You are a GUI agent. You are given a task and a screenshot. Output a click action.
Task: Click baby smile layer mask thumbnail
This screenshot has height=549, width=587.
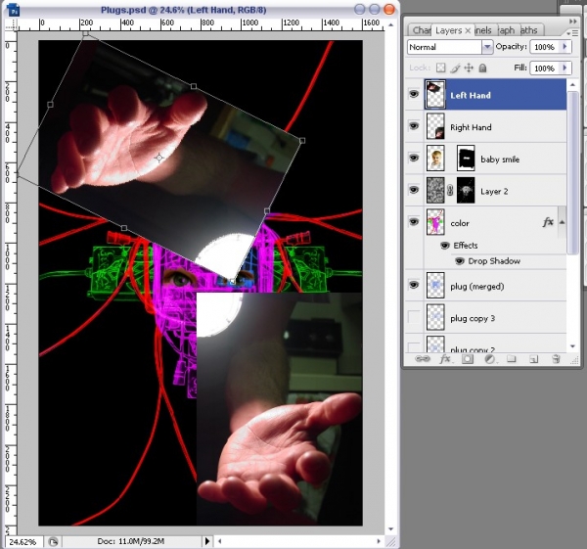tap(466, 158)
